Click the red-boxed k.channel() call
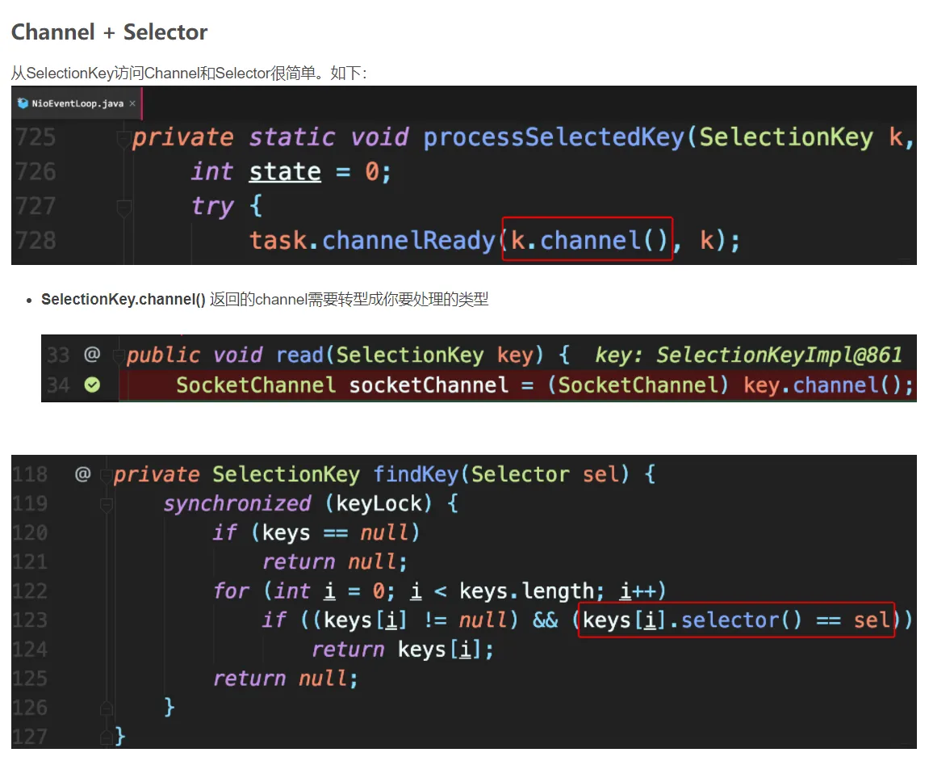This screenshot has width=929, height=761. click(587, 240)
